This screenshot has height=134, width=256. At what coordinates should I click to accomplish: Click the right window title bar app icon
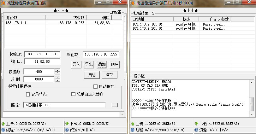[133, 3]
